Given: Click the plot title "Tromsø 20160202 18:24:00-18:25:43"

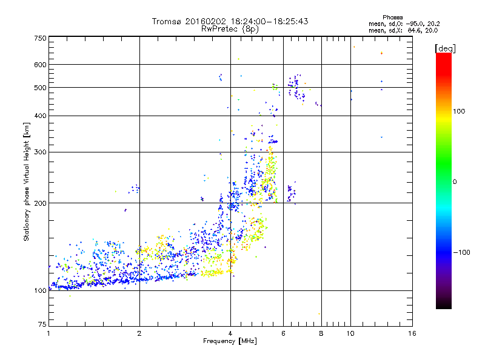Looking at the screenshot, I should point(230,21).
